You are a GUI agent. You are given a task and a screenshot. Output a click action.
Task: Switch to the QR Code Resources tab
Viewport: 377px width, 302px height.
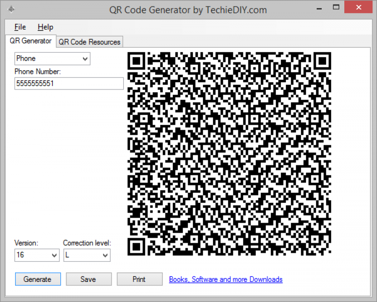click(x=89, y=42)
